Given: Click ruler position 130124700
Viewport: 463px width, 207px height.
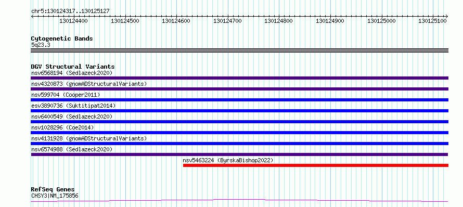Looking at the screenshot, I should click(227, 21).
